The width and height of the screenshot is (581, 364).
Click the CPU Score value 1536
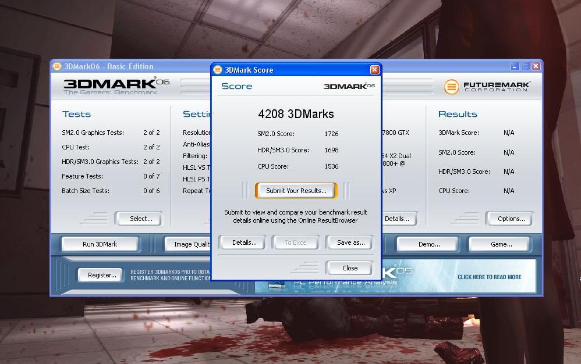click(331, 166)
